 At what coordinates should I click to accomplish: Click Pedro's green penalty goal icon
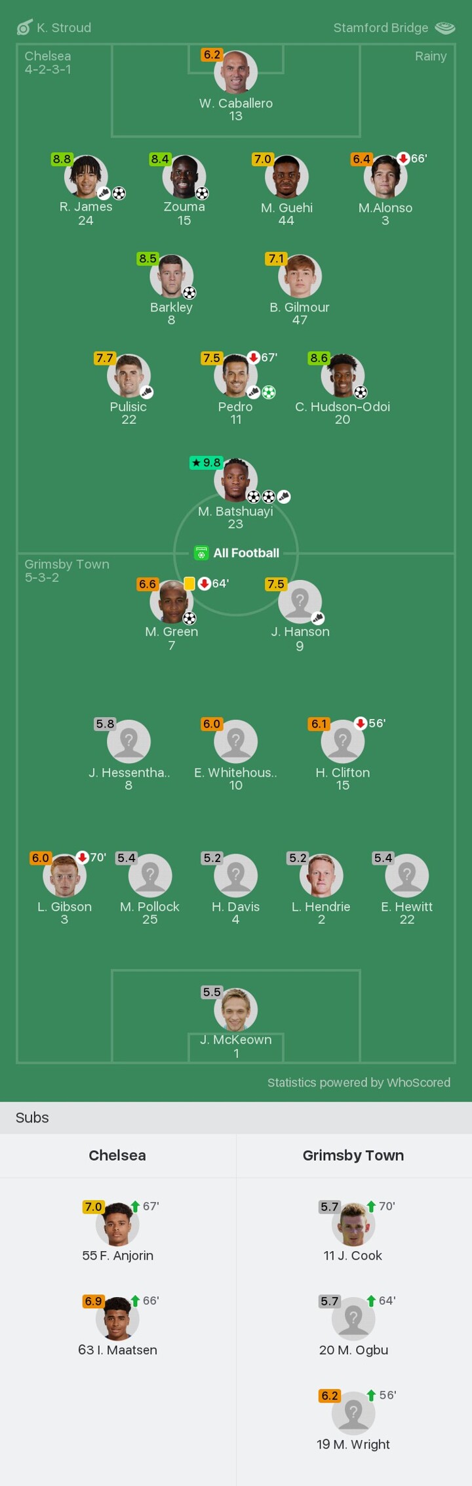point(269,392)
